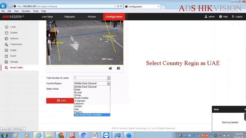The width and height of the screenshot is (246, 138).
Task: Close the Configuration browser tab
Action: point(158,7)
